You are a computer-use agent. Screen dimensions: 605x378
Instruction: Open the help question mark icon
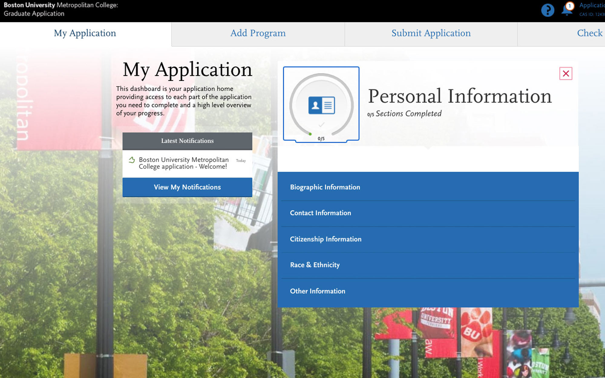point(548,10)
